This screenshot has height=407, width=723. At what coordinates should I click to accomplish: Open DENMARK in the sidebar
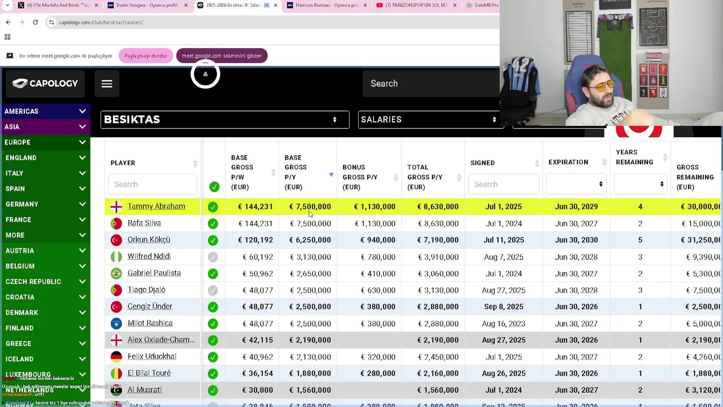click(x=45, y=313)
